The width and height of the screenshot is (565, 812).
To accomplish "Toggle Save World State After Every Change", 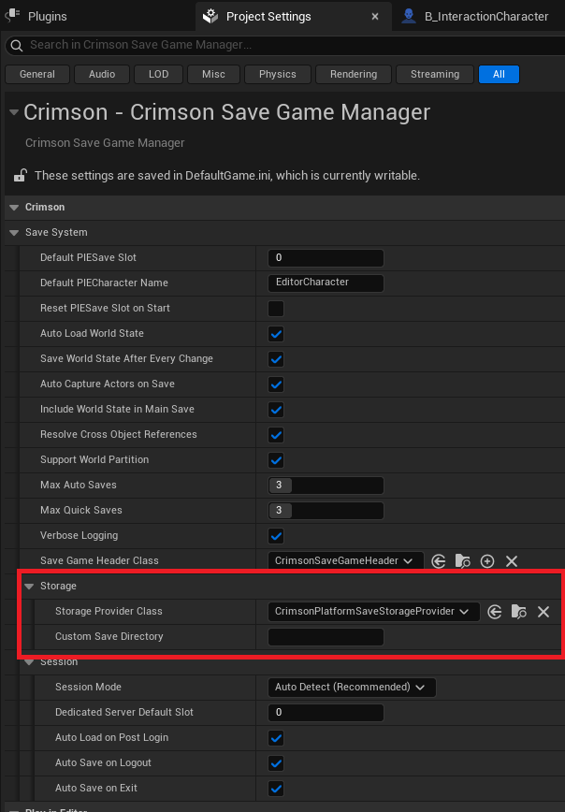I will (x=276, y=359).
